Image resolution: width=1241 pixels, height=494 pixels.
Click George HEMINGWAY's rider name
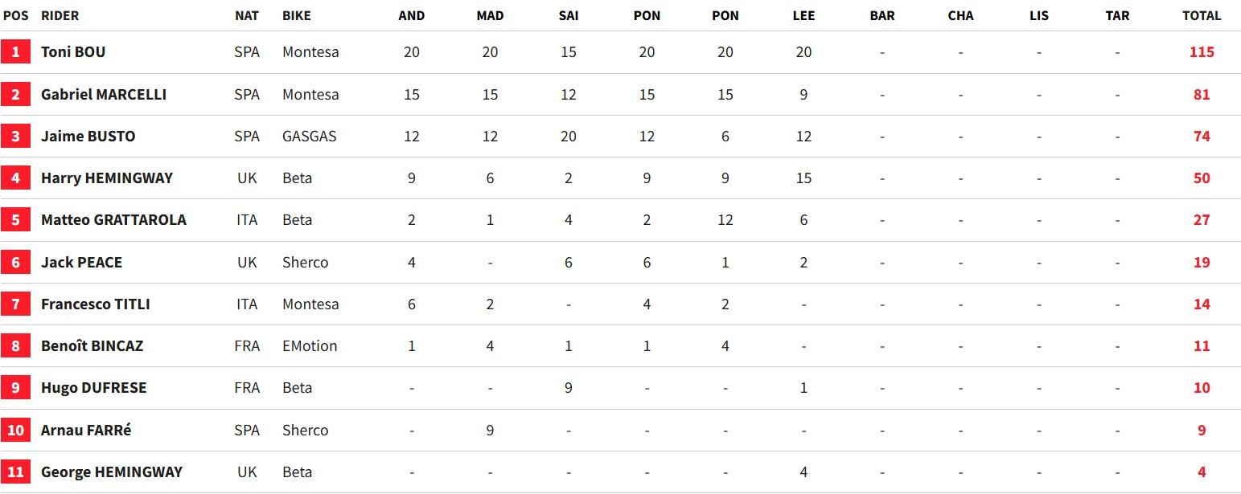pyautogui.click(x=112, y=472)
